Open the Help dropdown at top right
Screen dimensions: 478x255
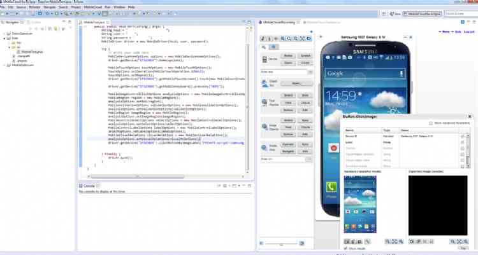click(x=456, y=32)
